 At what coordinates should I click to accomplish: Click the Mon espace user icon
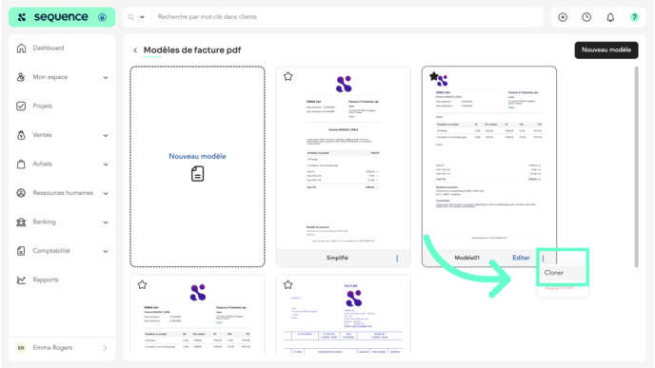[x=21, y=77]
